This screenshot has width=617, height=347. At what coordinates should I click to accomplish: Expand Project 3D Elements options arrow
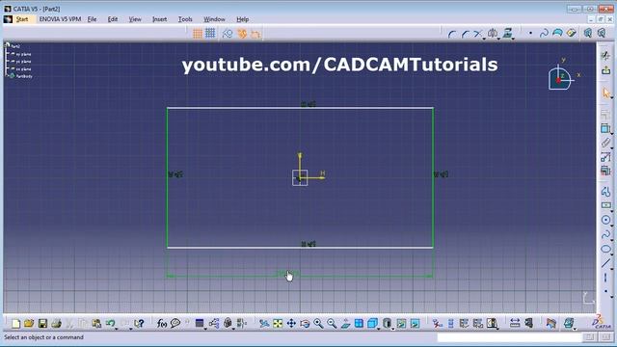[514, 39]
